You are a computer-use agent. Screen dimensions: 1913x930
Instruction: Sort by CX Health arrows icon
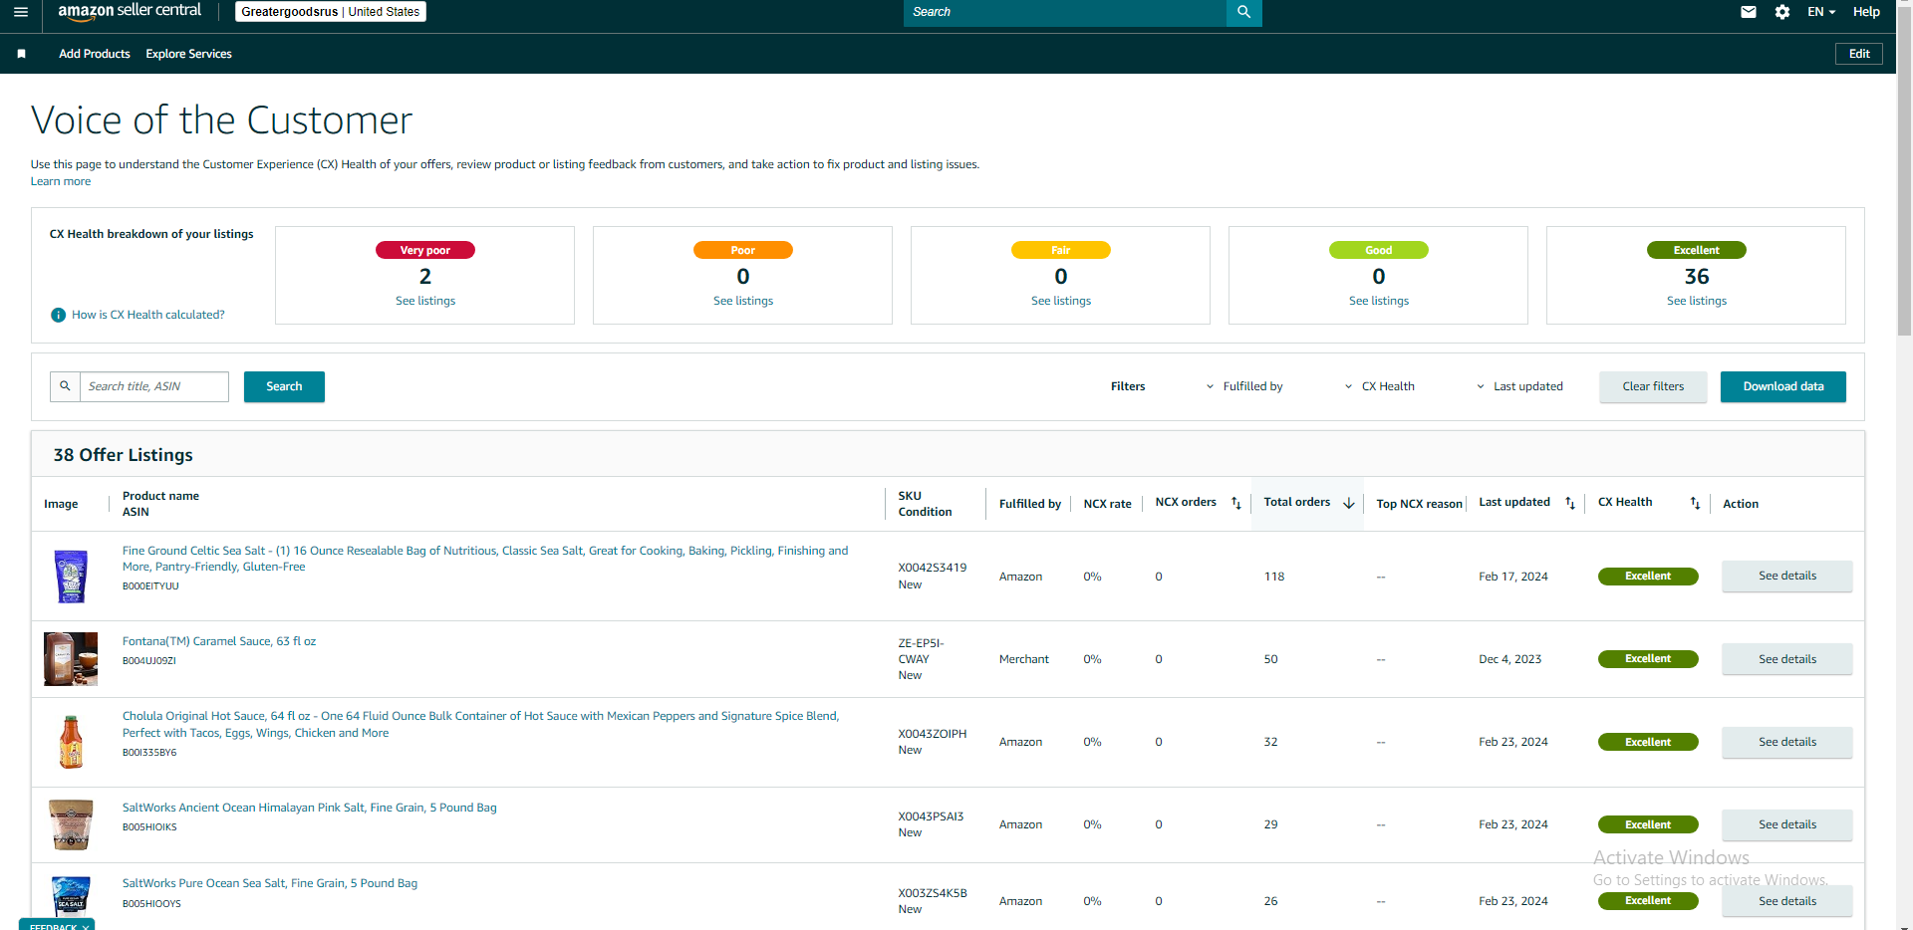(x=1695, y=503)
